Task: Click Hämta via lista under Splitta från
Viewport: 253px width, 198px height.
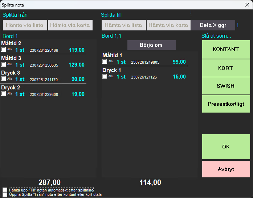Action: (x=25, y=25)
